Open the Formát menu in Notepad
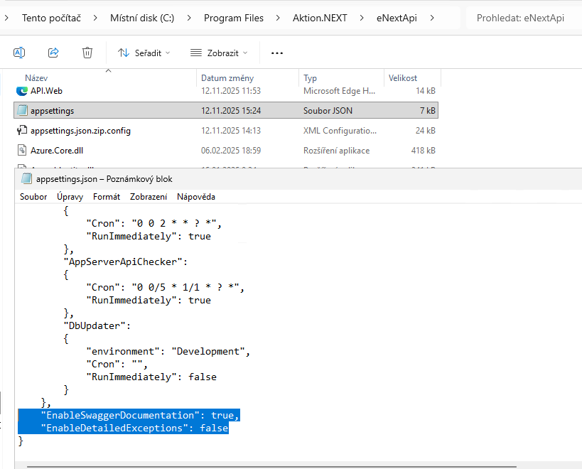Image resolution: width=582 pixels, height=469 pixels. [x=107, y=197]
